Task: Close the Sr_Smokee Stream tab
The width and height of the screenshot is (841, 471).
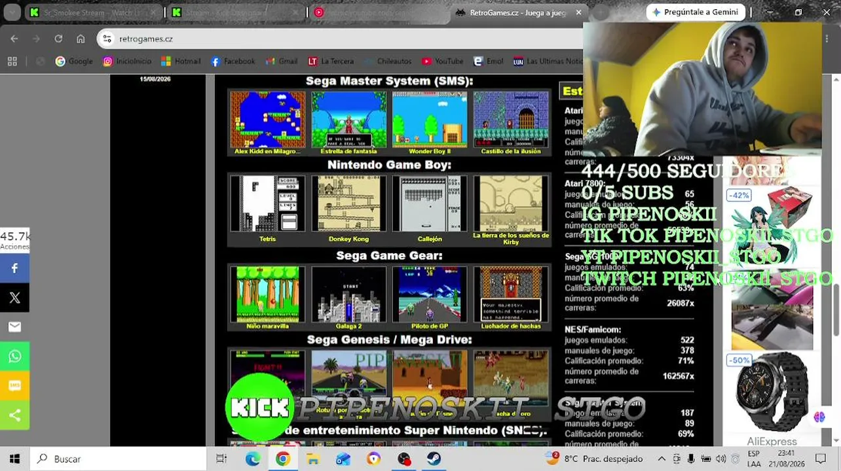Action: [153, 12]
